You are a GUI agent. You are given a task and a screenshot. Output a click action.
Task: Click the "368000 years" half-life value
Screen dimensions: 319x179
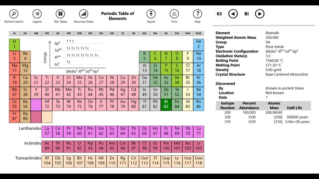pyautogui.click(x=297, y=117)
